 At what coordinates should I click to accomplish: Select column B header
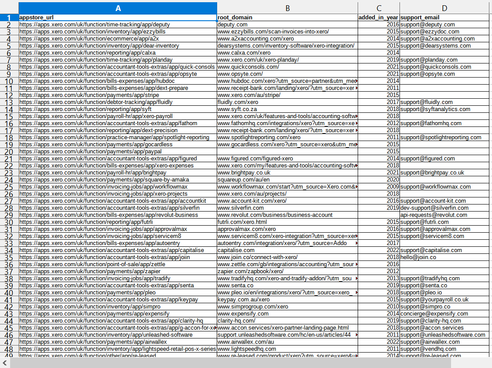coord(287,8)
